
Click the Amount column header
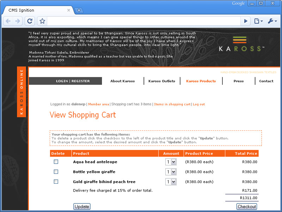[171, 153]
